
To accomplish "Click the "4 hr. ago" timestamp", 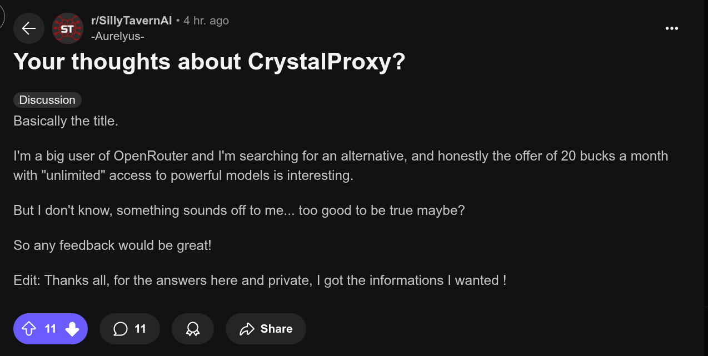I will coord(206,21).
